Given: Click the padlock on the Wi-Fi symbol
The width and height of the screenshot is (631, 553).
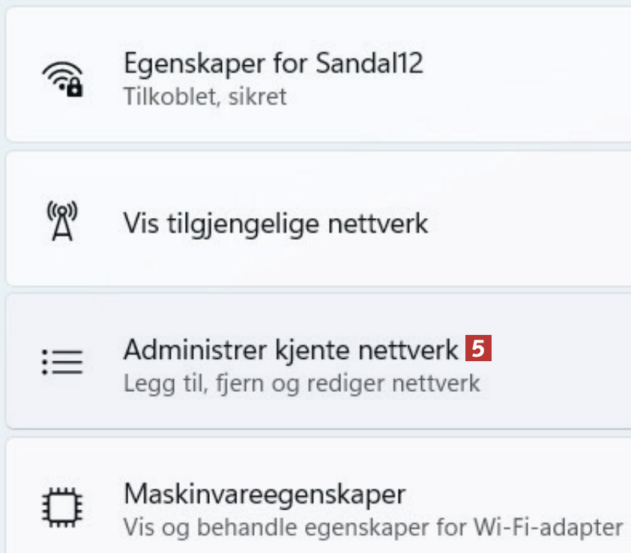Looking at the screenshot, I should [x=75, y=88].
